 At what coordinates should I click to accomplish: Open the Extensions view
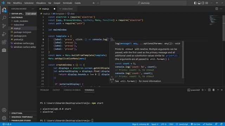click(4, 42)
